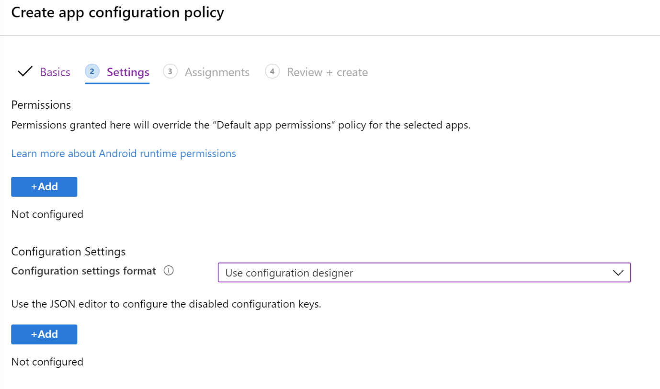Click Add under the Permissions section
The image size is (660, 389).
click(44, 187)
